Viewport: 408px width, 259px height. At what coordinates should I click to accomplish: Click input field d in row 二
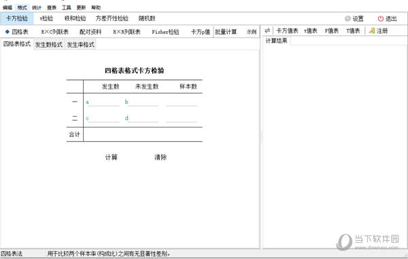[x=143, y=119]
